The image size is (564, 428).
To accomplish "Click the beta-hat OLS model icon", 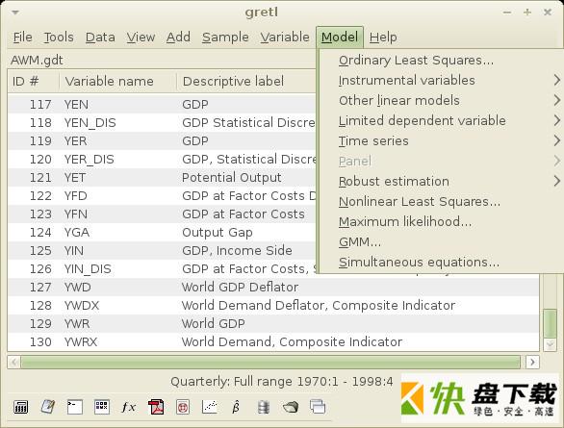I will [x=236, y=407].
